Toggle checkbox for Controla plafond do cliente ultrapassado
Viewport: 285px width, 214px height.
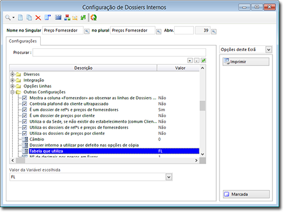tap(25, 104)
